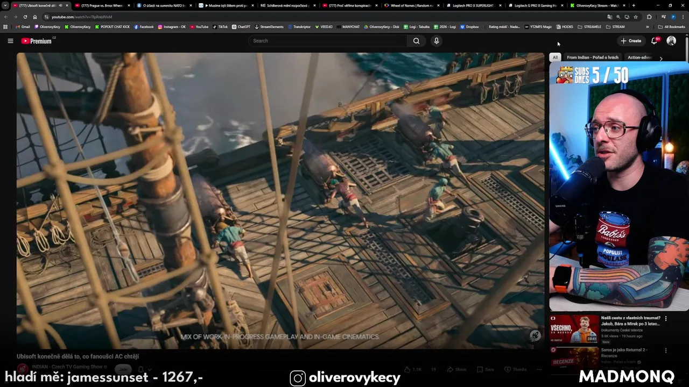
Task: Open the YouTube account avatar menu
Action: (671, 41)
